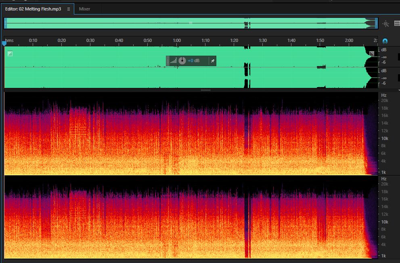Screen dimensions: 400x263
Task: Click 1:50 on the time ruler
Action: [x=320, y=40]
